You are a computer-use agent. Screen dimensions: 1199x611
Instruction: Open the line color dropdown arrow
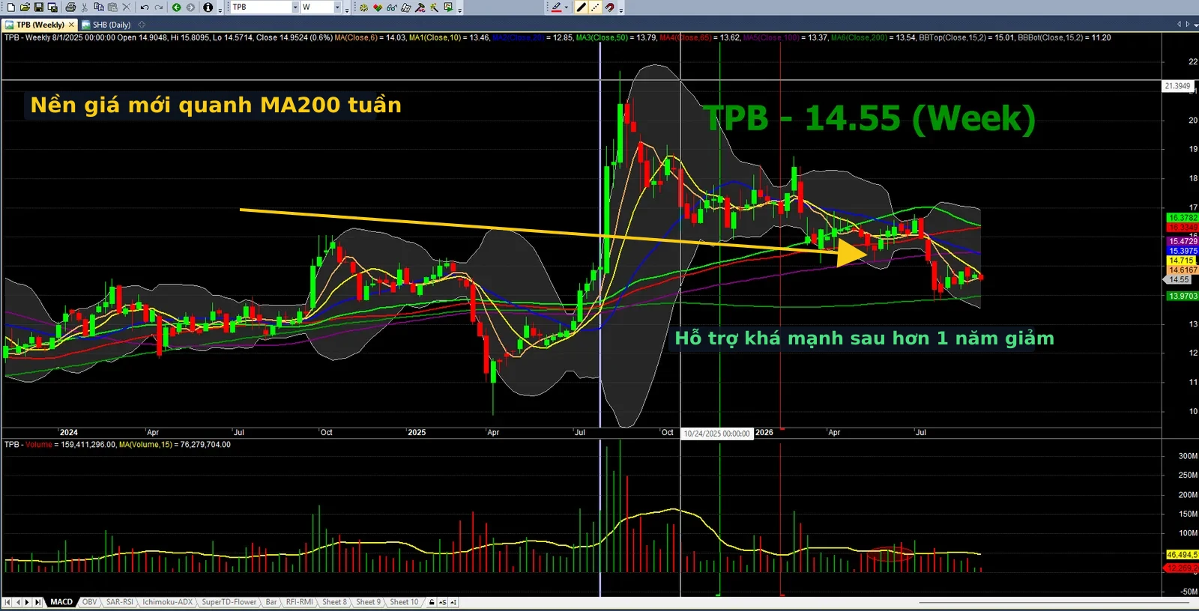(567, 7)
